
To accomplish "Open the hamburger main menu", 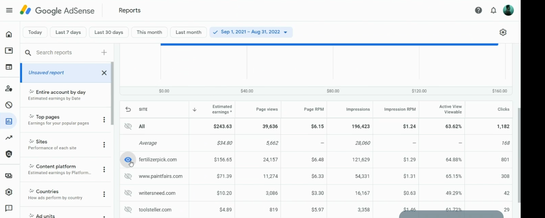I will 9,10.
